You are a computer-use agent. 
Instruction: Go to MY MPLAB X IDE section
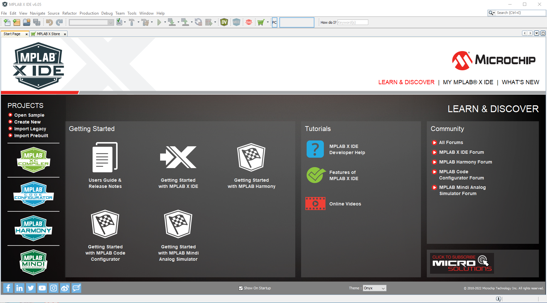coord(468,82)
